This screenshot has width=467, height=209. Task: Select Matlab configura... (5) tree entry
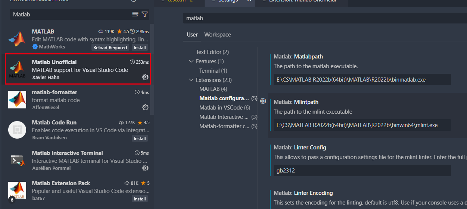[228, 98]
